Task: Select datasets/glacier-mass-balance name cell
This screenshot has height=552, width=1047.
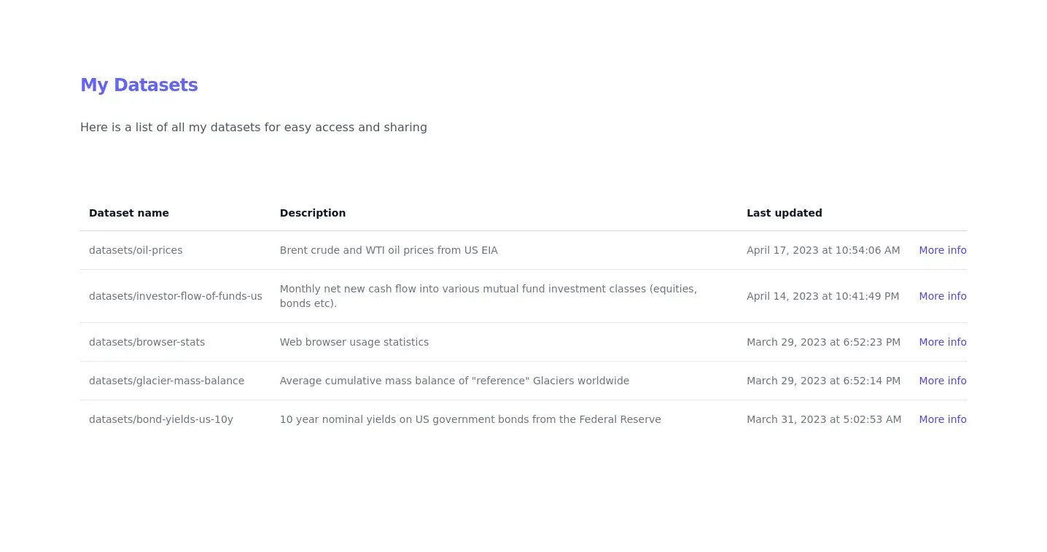Action: 166,381
